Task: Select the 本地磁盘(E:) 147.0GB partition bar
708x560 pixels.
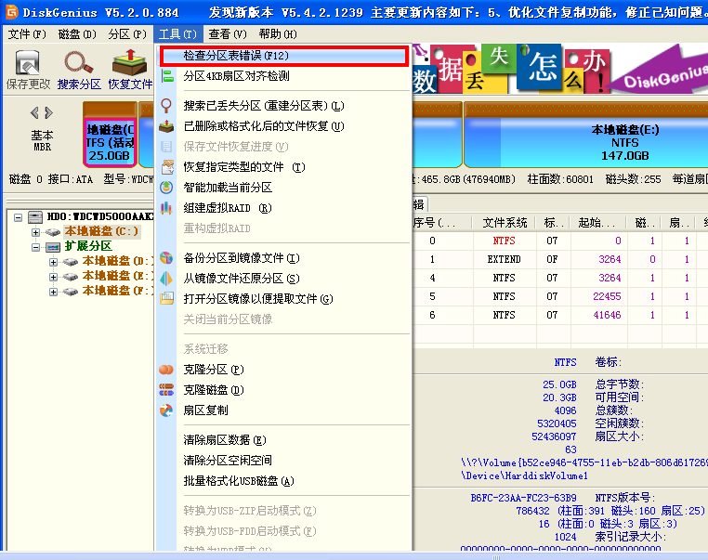Action: [583, 141]
